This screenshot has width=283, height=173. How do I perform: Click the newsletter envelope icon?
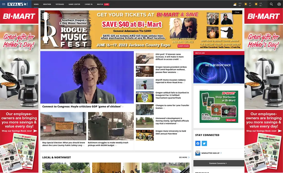click(198, 153)
